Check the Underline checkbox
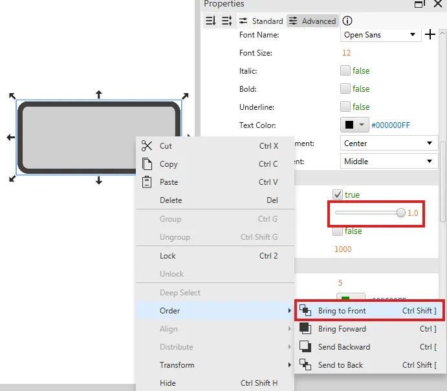Viewport: 447px width, 391px height. click(345, 107)
